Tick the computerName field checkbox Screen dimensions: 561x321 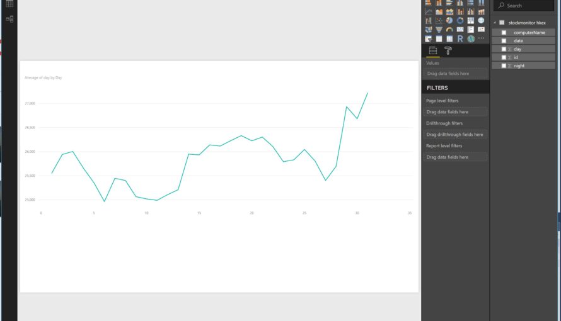click(x=504, y=33)
